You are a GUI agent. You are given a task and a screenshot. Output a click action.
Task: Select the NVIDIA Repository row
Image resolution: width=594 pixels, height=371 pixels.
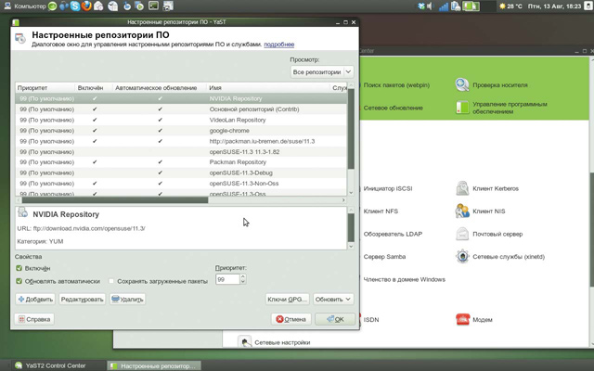pos(181,98)
